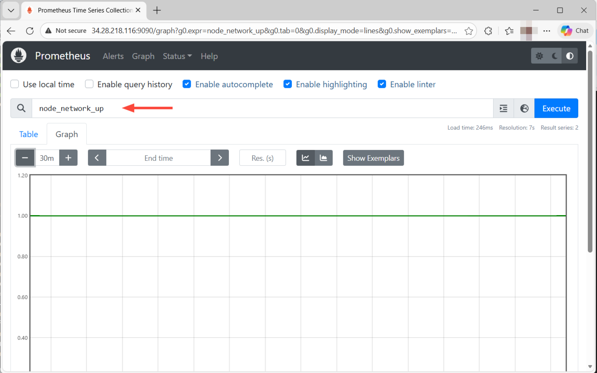Open the metrics explorer icon beside the query bar

click(x=503, y=108)
